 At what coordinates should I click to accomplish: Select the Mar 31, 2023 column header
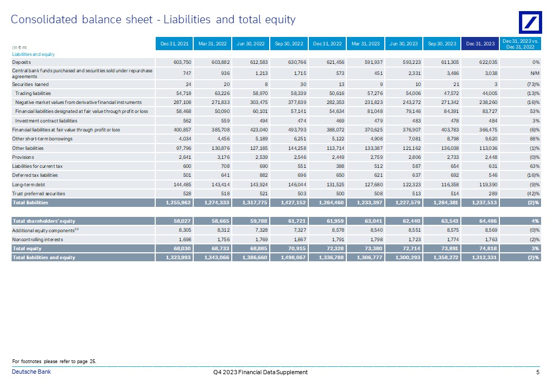365,44
